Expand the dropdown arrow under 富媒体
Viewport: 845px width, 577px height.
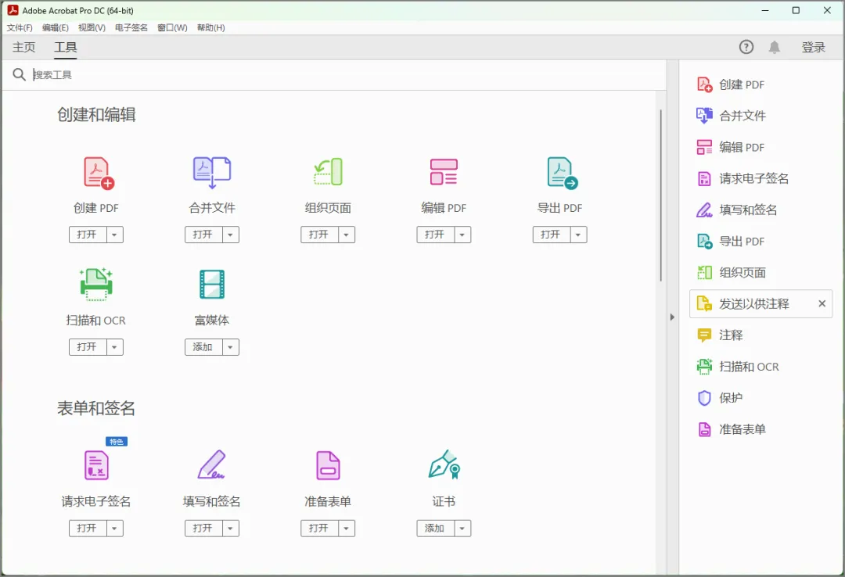click(230, 347)
